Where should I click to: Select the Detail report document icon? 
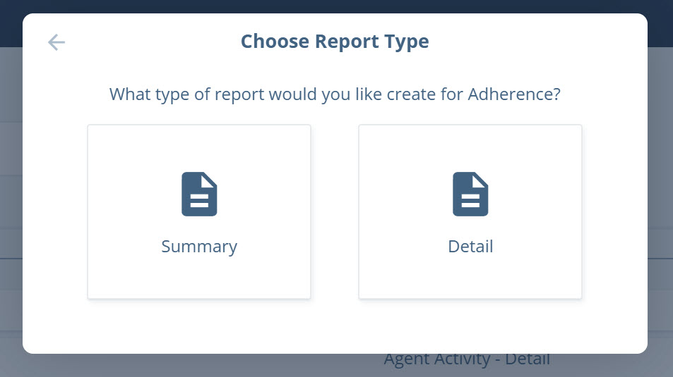click(470, 194)
